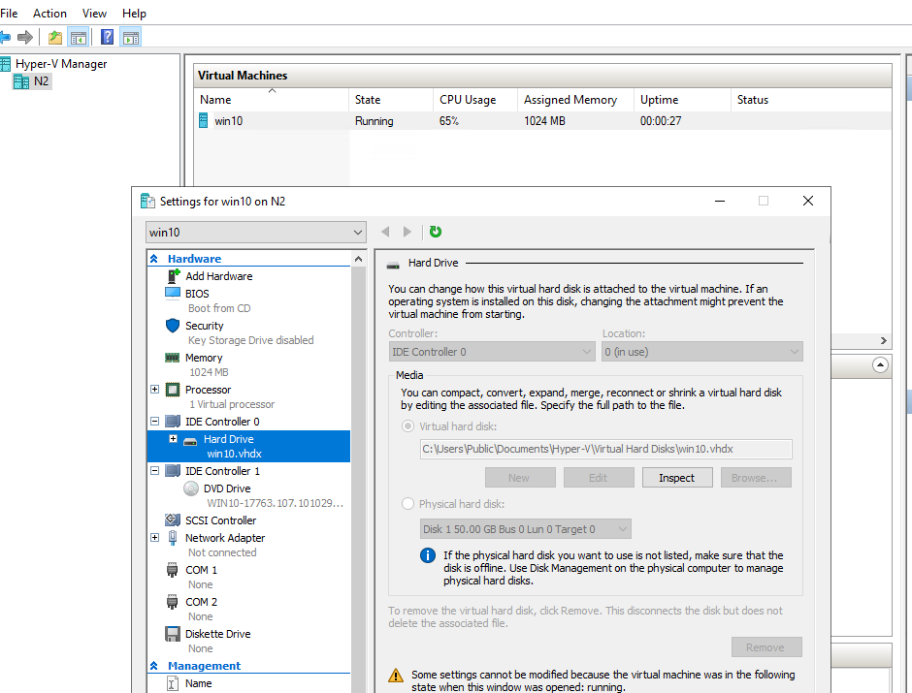912x693 pixels.
Task: Click the virtual hard disk path field
Action: click(x=605, y=449)
